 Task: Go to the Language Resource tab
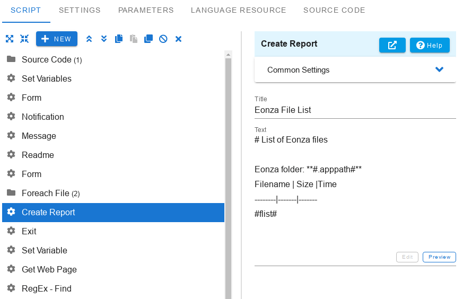coord(239,10)
